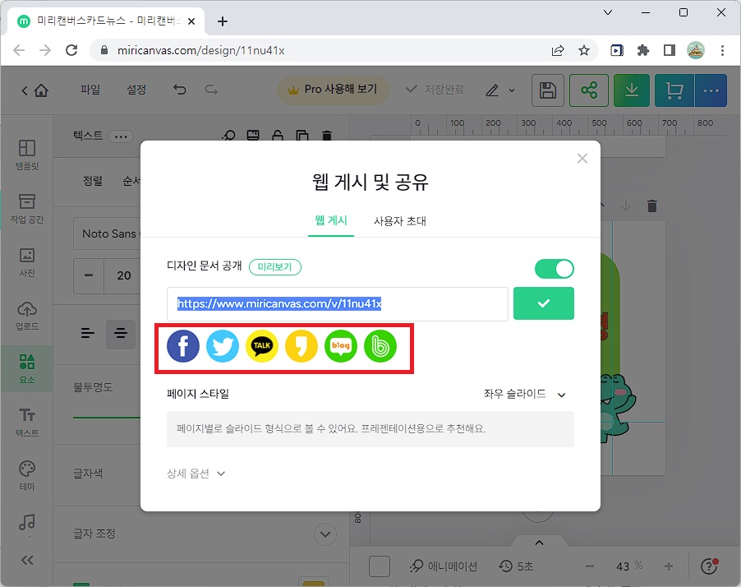Open the help question mark icon

point(709,566)
